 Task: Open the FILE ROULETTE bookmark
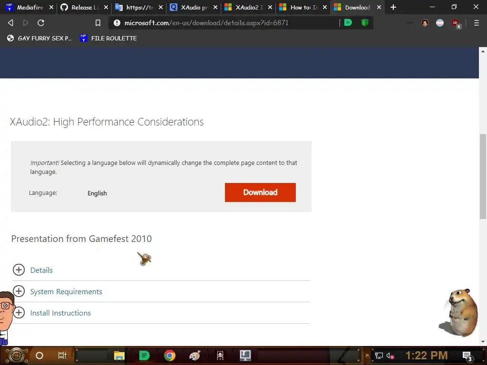pos(108,38)
